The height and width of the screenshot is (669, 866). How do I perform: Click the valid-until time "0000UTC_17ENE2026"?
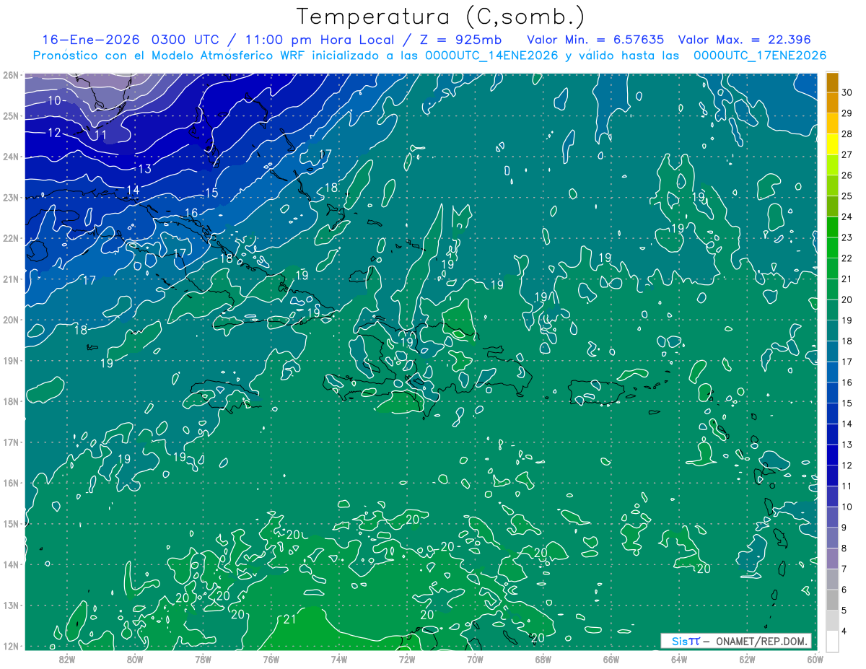pos(759,56)
